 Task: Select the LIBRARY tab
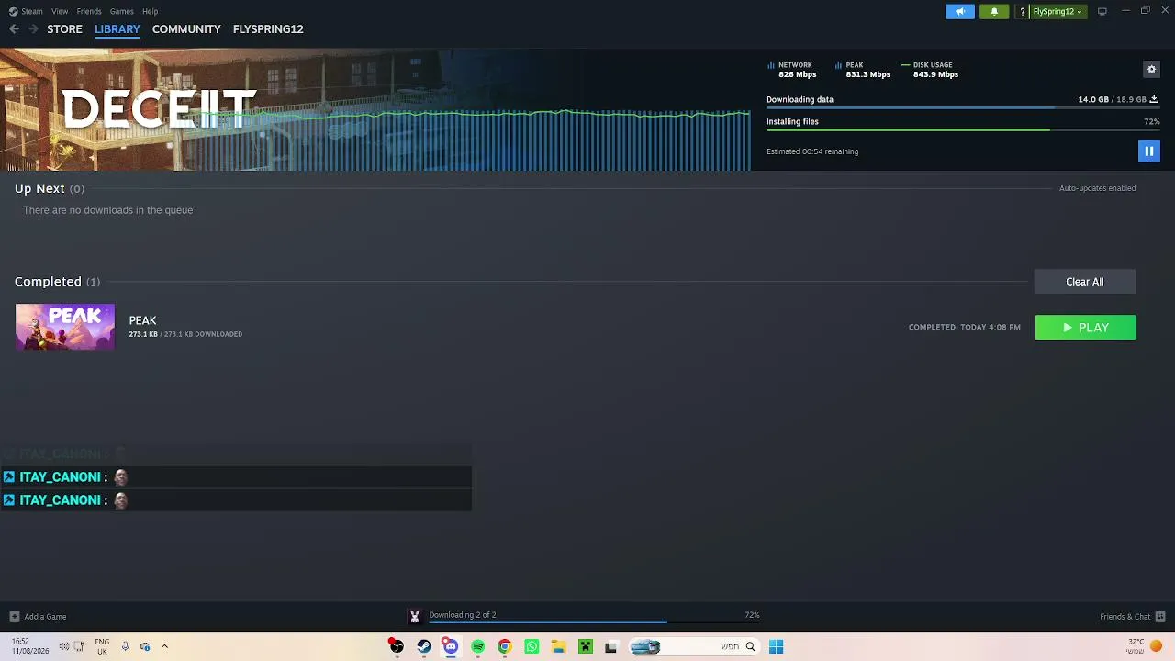coord(117,29)
